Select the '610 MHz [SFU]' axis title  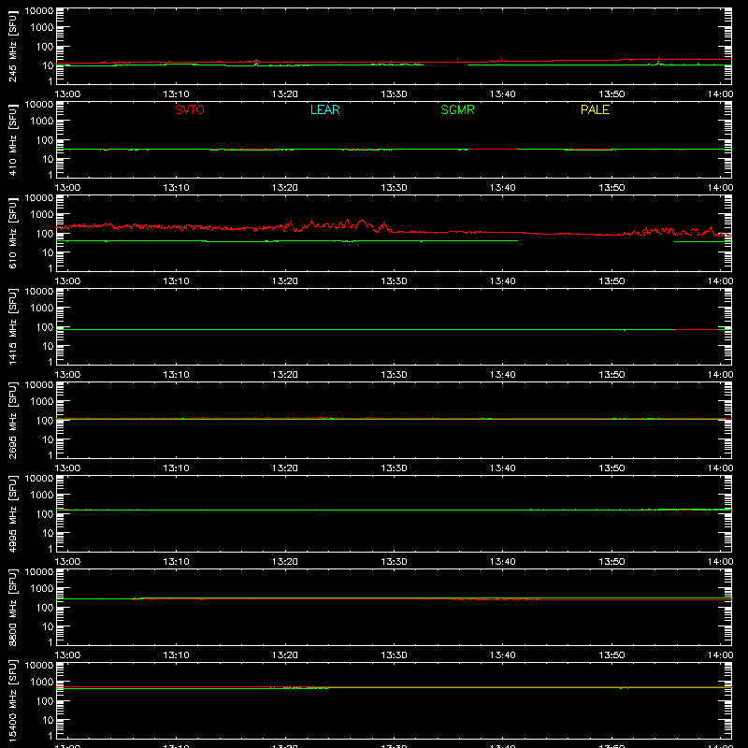pos(13,233)
